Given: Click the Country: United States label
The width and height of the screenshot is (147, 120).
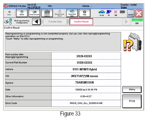Looking at the screenshot, I should click(x=128, y=6).
